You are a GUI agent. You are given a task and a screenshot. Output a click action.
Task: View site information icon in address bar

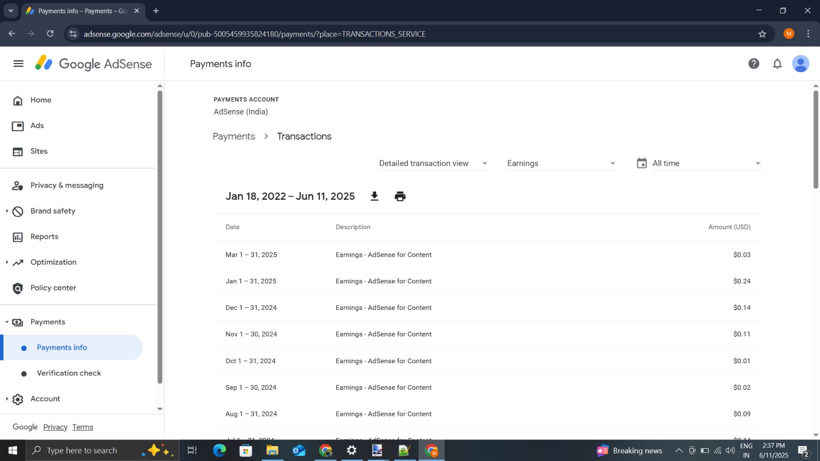click(x=73, y=34)
